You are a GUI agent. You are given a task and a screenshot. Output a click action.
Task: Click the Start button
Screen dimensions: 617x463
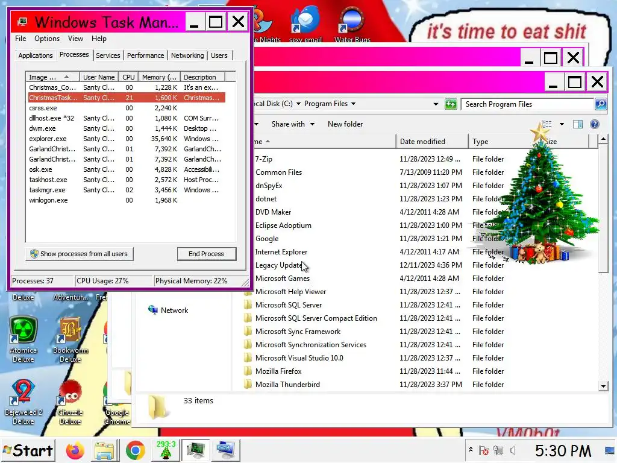click(28, 450)
